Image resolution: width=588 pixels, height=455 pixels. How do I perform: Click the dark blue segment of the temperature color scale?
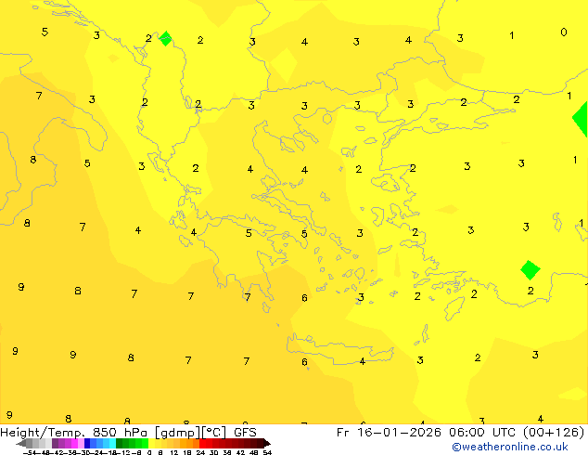(87, 444)
